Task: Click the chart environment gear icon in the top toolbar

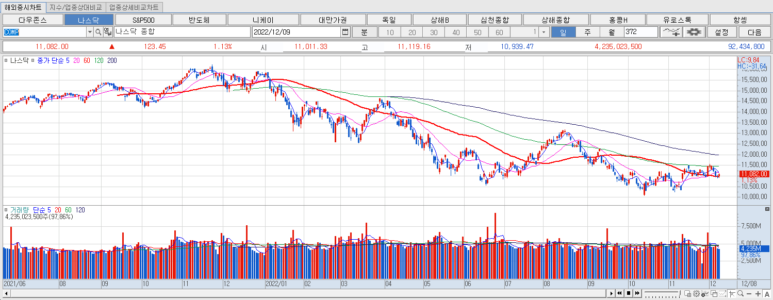Action: tap(694, 32)
